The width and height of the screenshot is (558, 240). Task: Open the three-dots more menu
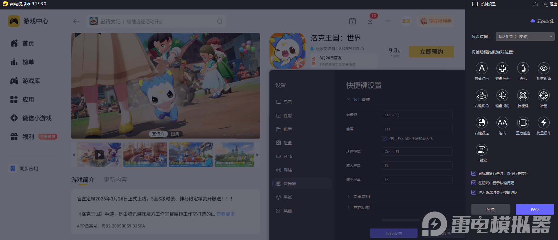pos(388,21)
